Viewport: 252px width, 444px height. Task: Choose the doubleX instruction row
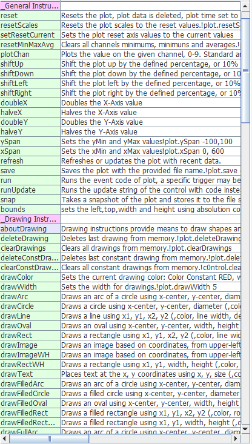coord(121,103)
